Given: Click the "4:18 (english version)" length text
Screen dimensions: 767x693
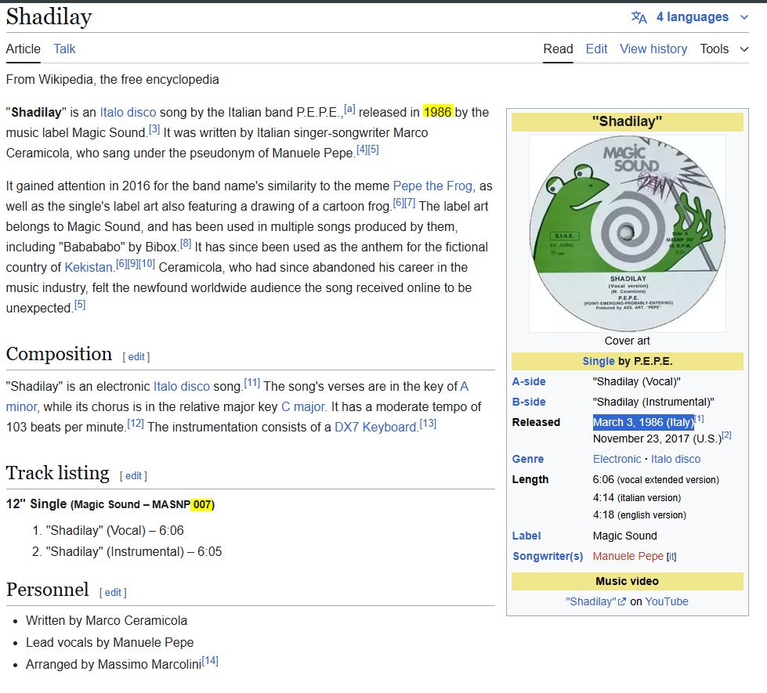Looking at the screenshot, I should (x=639, y=515).
